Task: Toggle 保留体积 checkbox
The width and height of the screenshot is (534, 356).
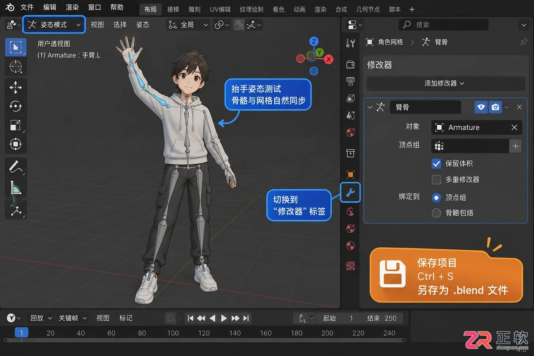Action: tap(437, 164)
